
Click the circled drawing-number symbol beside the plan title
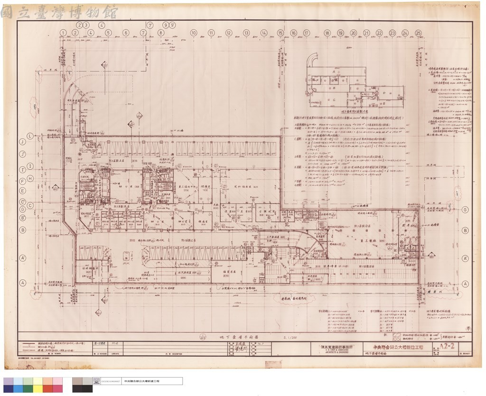pyautogui.click(x=202, y=338)
